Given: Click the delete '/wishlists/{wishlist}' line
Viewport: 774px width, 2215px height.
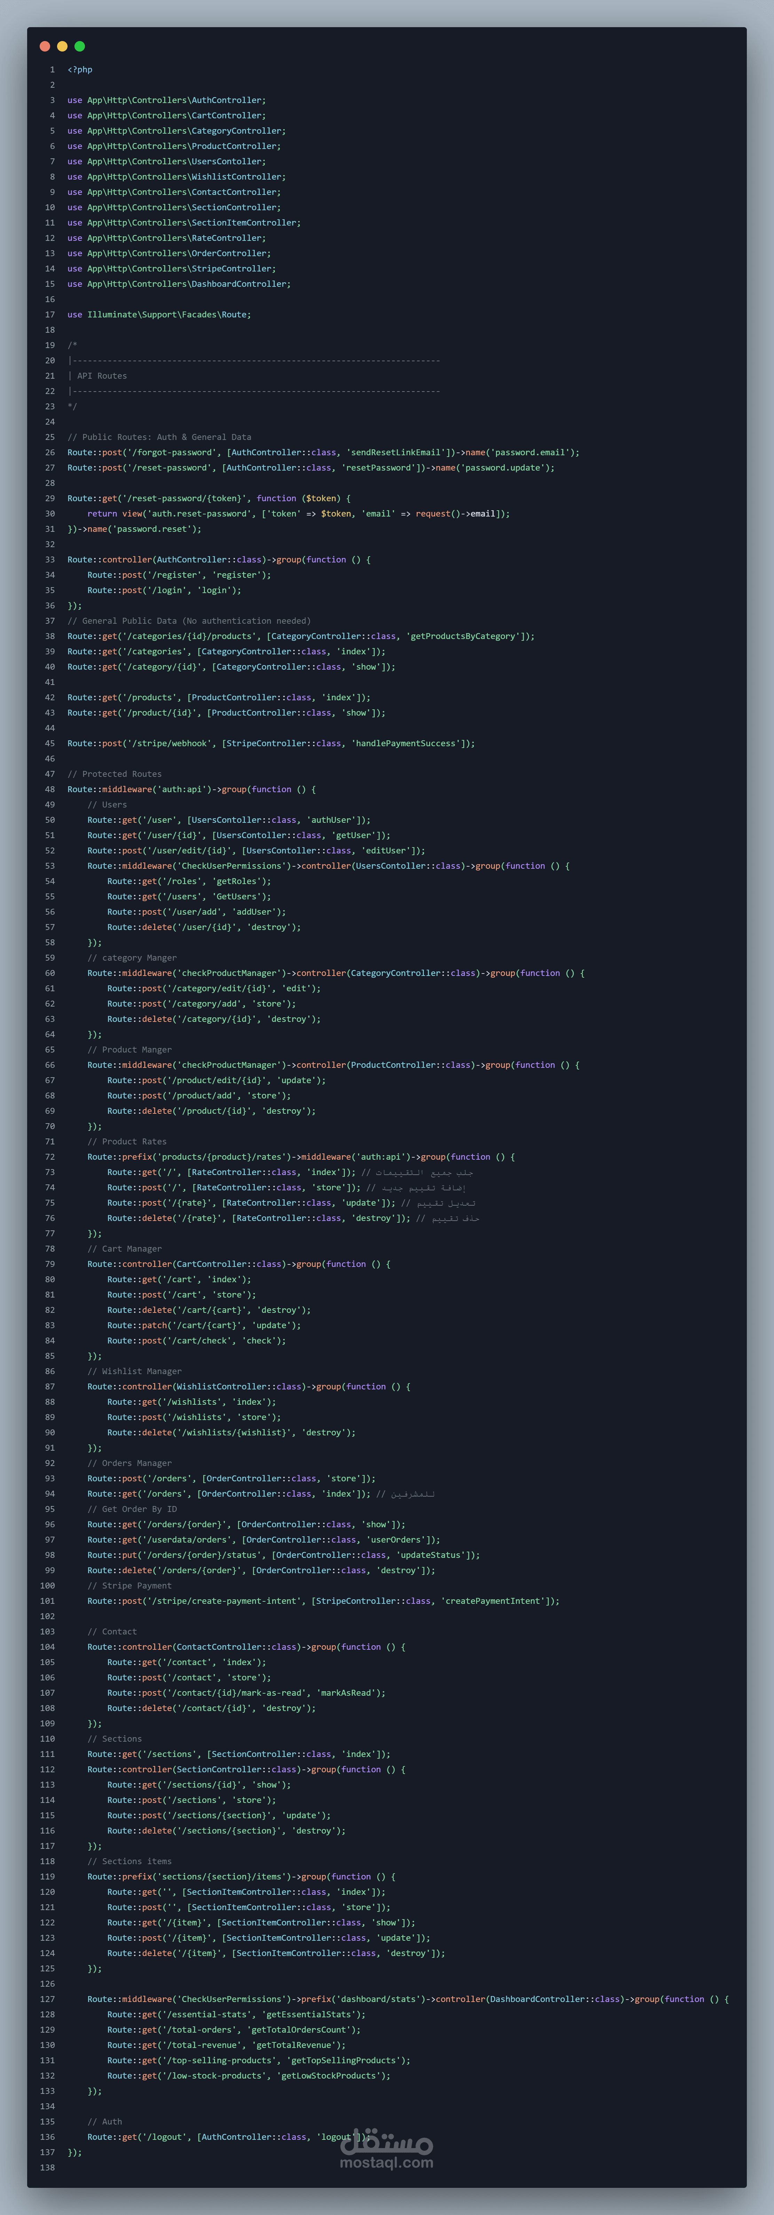Looking at the screenshot, I should (231, 1433).
